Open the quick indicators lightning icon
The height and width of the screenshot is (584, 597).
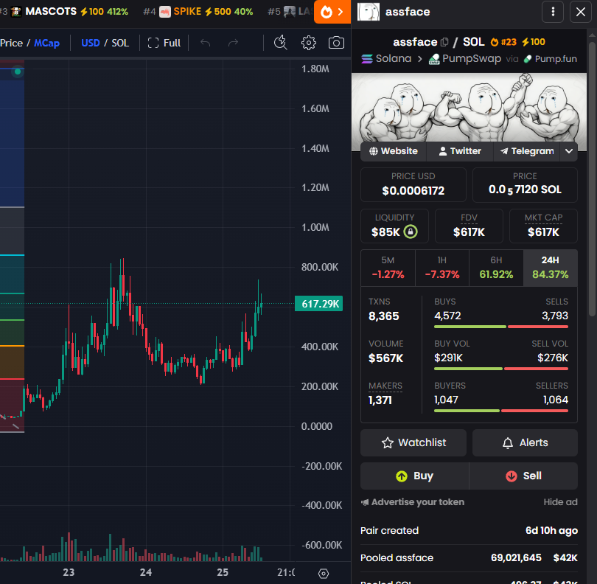281,43
